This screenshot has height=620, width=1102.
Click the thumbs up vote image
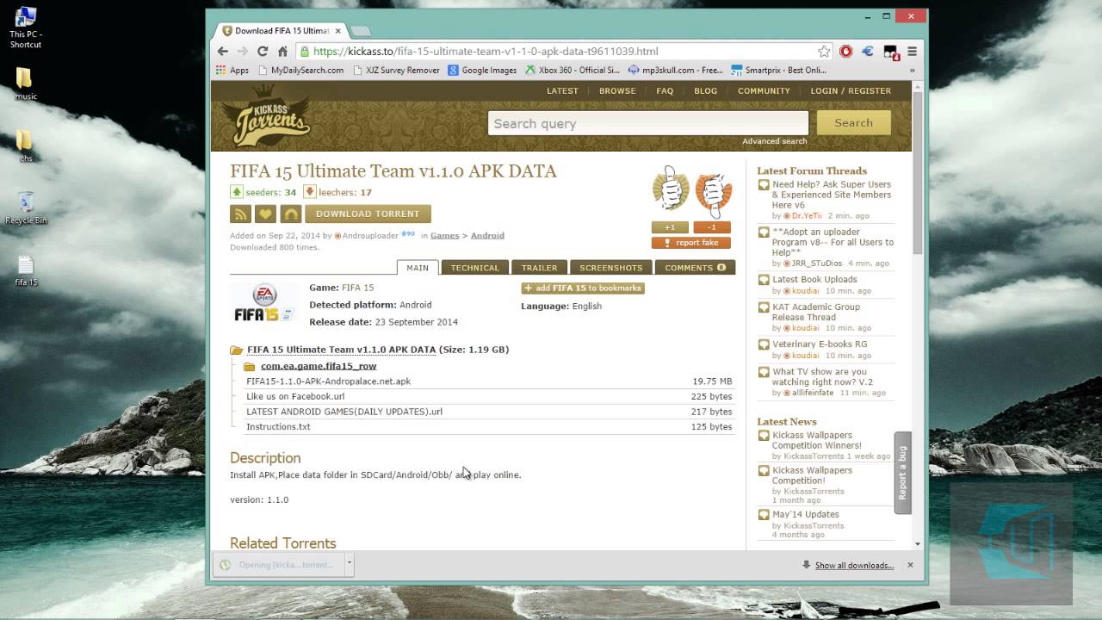tap(672, 188)
